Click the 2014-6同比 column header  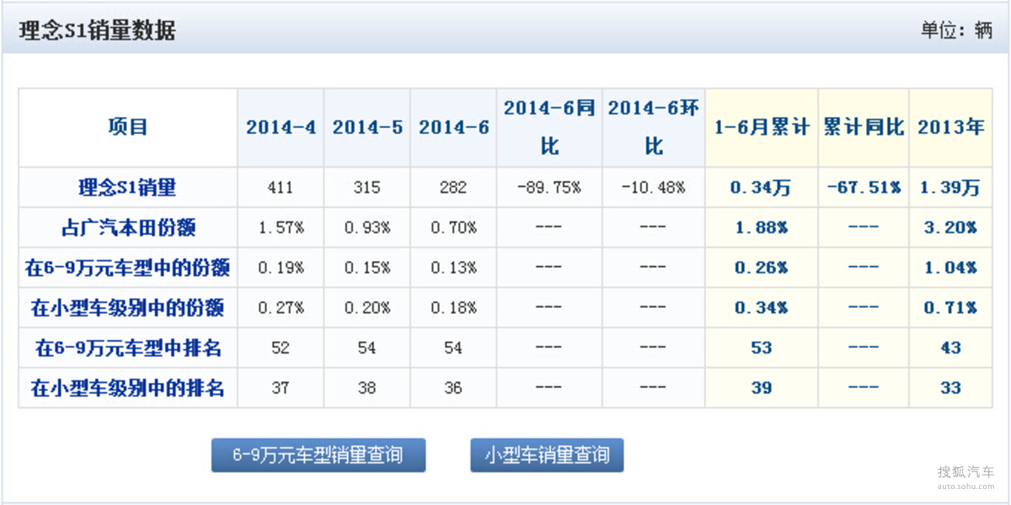(549, 127)
